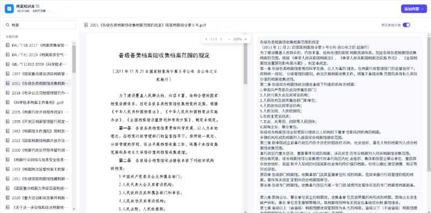Go to previous PDF page arrow
Screen dimensions: 431x213
pos(206,39)
